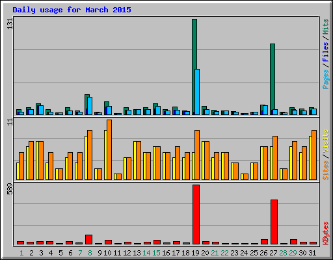Click the day "12" x-axis label

pos(127,253)
